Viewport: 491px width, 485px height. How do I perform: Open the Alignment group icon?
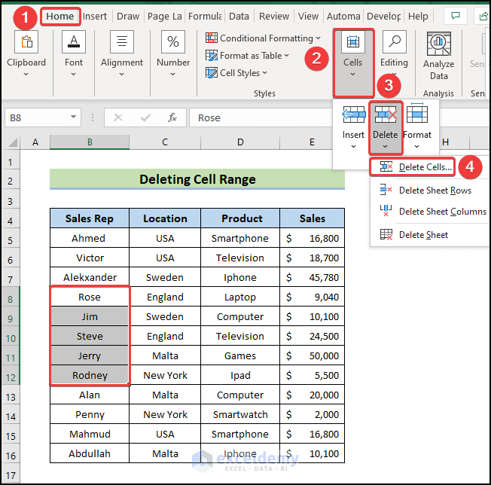(x=122, y=41)
